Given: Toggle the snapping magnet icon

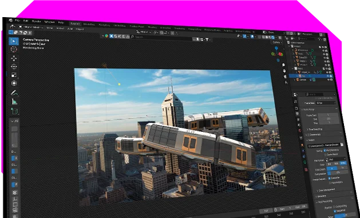Looking at the screenshot, I should 161,33.
